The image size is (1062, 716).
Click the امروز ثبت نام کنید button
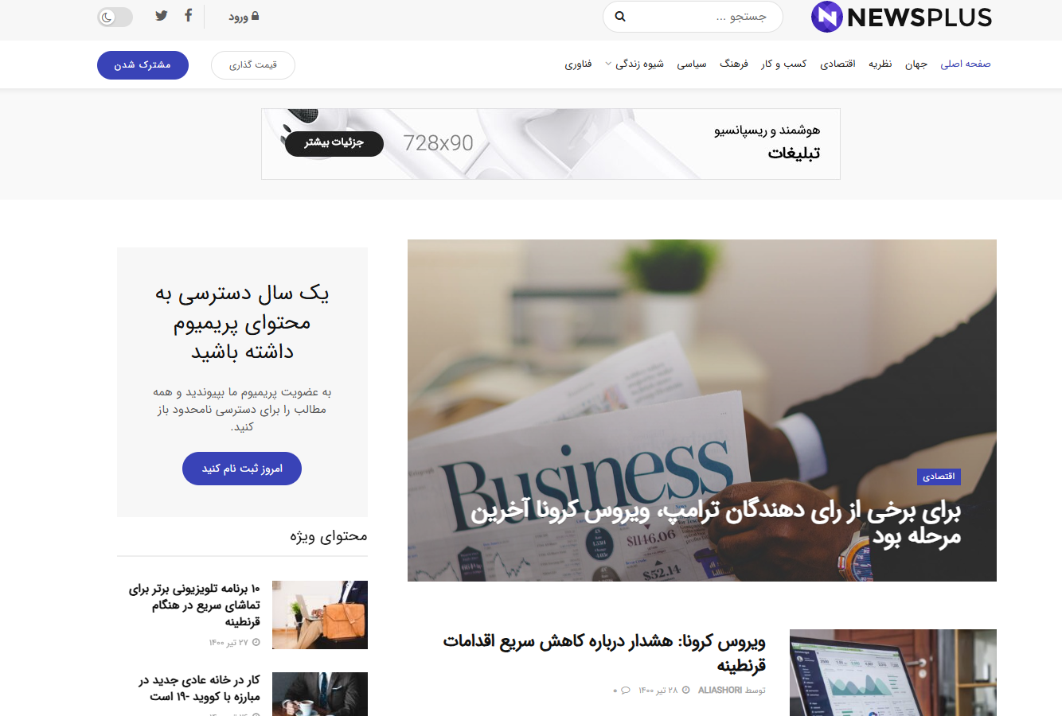point(242,469)
